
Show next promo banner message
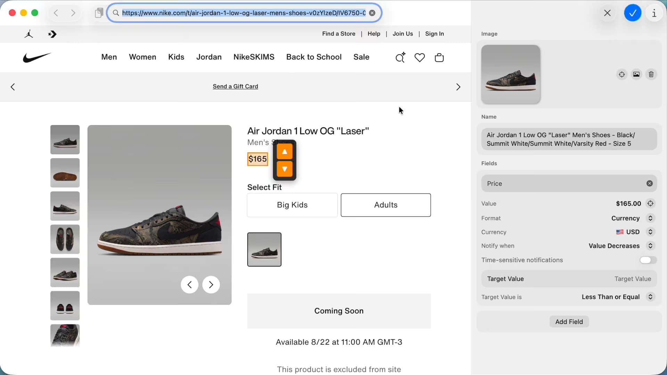coord(458,87)
